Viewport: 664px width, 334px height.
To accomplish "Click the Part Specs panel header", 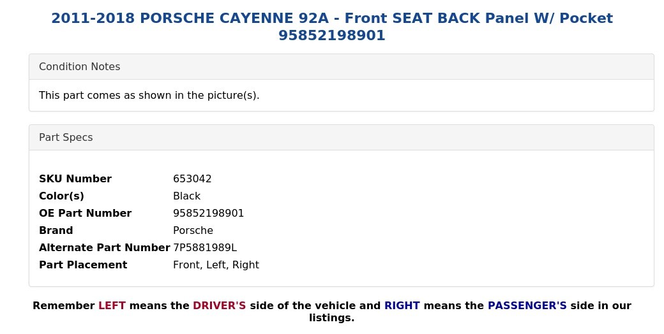I will [342, 138].
